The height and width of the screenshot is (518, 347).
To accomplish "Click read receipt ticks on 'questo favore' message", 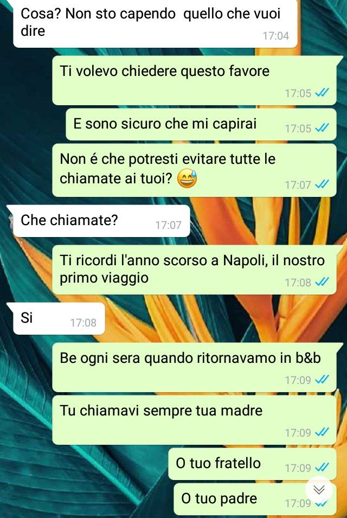I will [322, 93].
